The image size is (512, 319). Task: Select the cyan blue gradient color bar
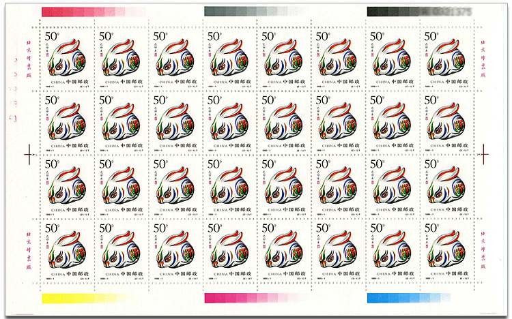coord(409,298)
